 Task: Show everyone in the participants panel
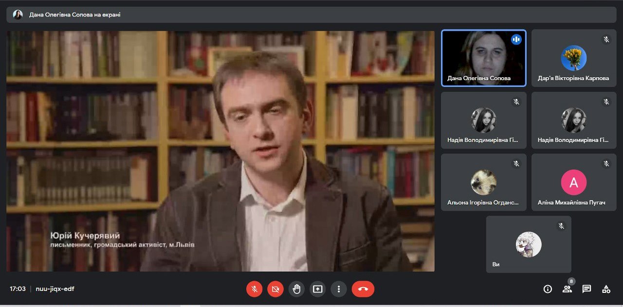click(x=567, y=289)
